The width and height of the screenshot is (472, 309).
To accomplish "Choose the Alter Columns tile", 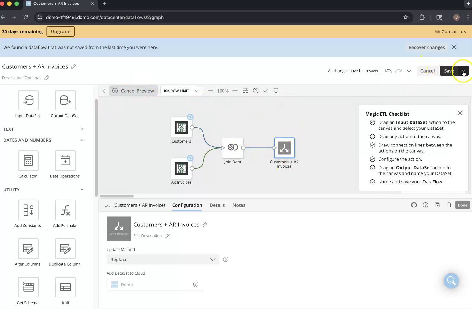I will click(x=28, y=249).
